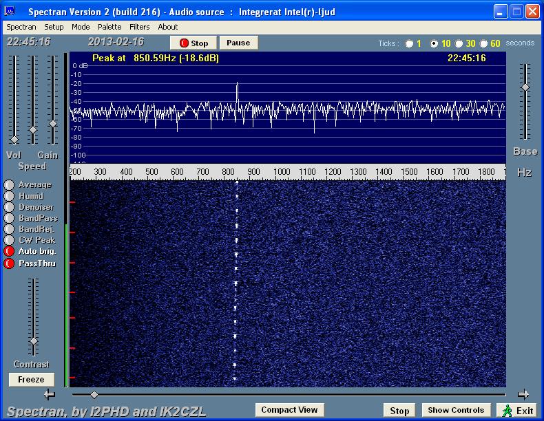
Task: Click the Show Controls button
Action: (x=456, y=410)
